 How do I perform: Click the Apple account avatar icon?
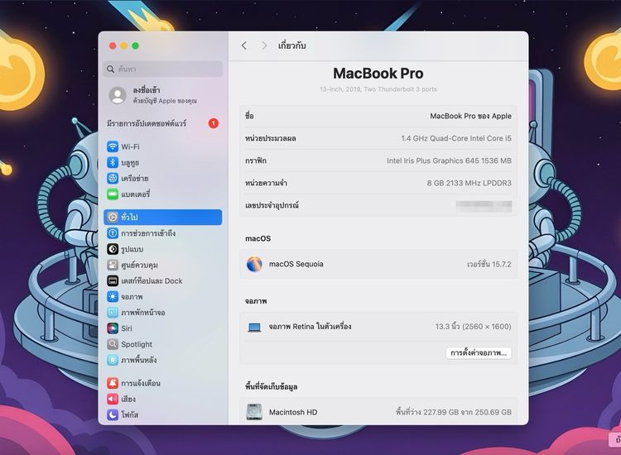coord(118,95)
